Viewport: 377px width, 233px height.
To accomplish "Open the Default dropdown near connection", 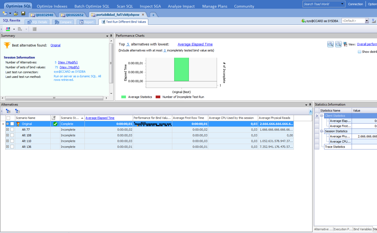I will (x=367, y=21).
